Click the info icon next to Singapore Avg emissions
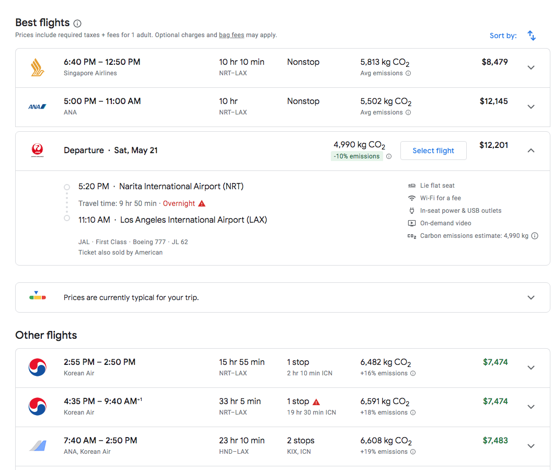 click(408, 74)
